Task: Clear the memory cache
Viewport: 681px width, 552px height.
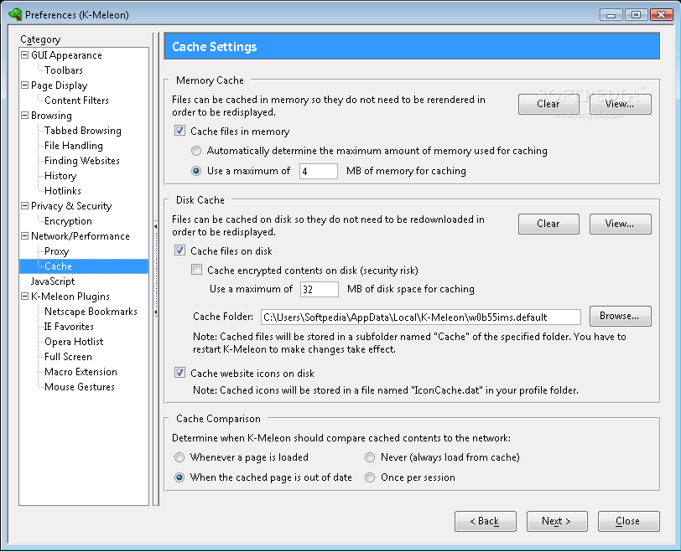Action: click(x=548, y=104)
